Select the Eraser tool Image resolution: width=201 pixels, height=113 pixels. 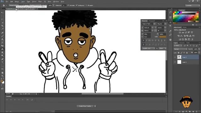(x=2, y=46)
